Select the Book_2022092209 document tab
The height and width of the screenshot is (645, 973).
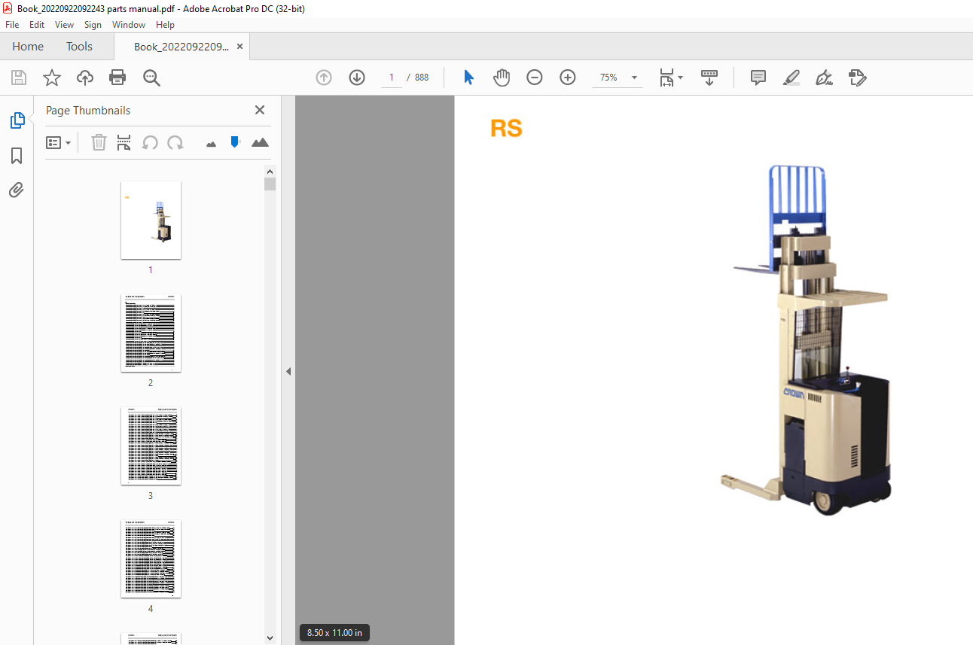(x=181, y=47)
